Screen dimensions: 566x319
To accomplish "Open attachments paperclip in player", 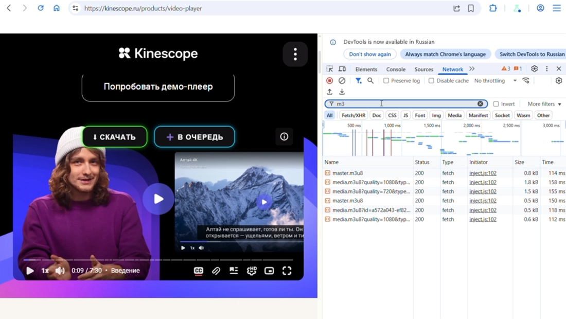I will point(216,271).
